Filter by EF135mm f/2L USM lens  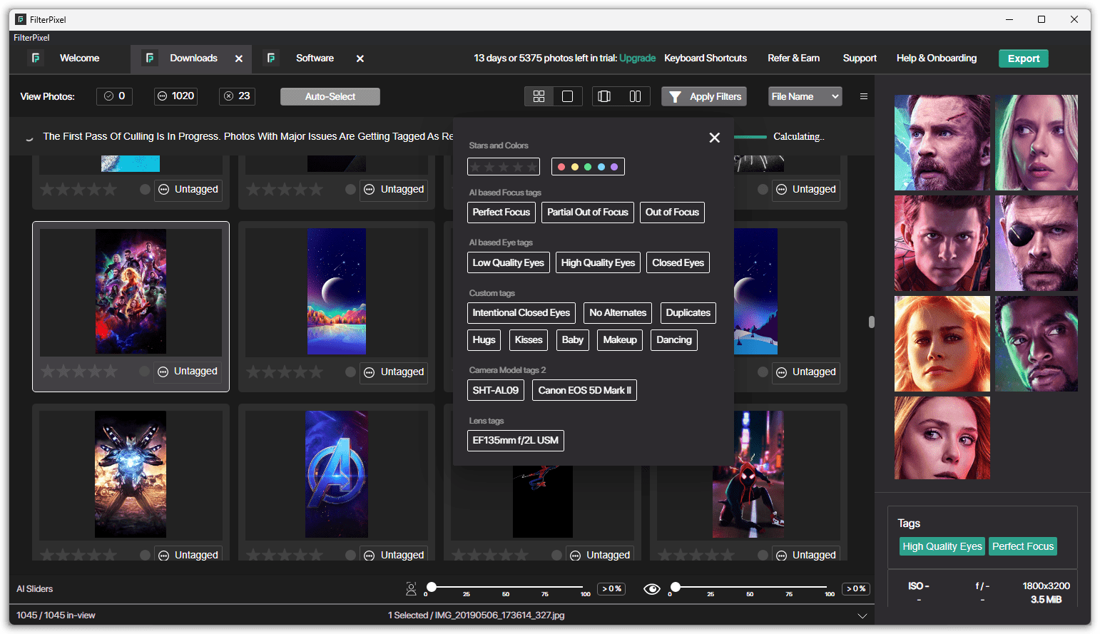click(x=515, y=441)
